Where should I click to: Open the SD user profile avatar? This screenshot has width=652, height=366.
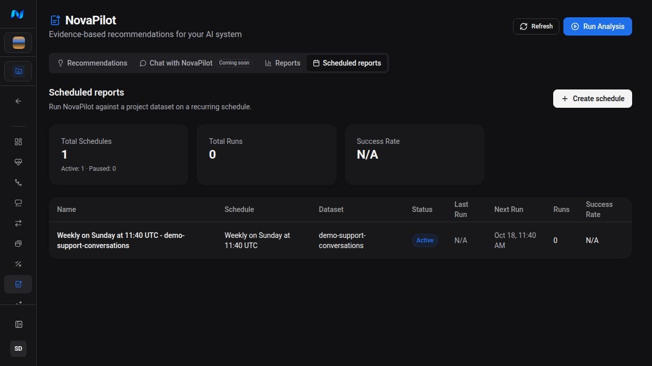pos(18,349)
